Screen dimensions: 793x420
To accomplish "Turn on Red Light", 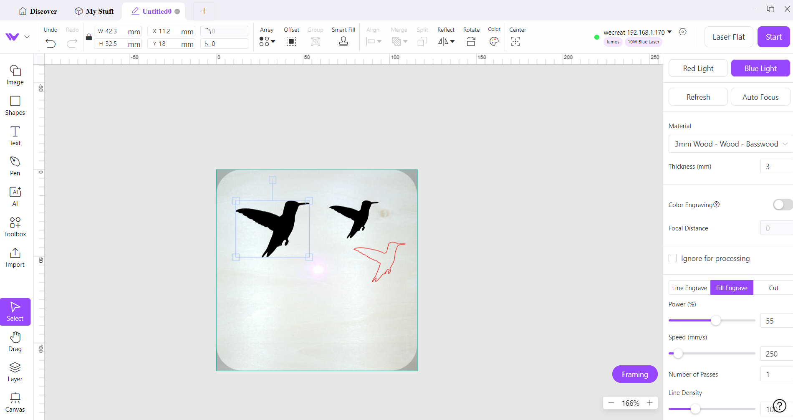I will [698, 68].
